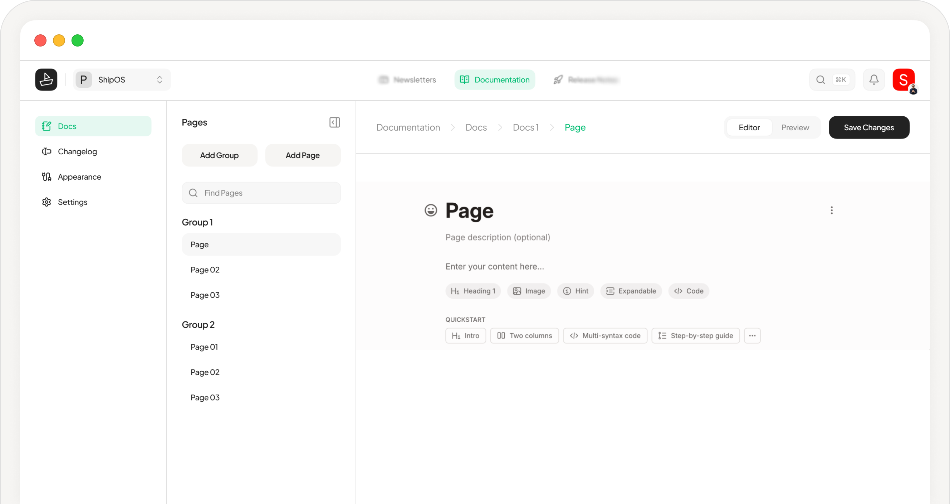
Task: Open the ShipOS project switcher dropdown
Action: (122, 79)
